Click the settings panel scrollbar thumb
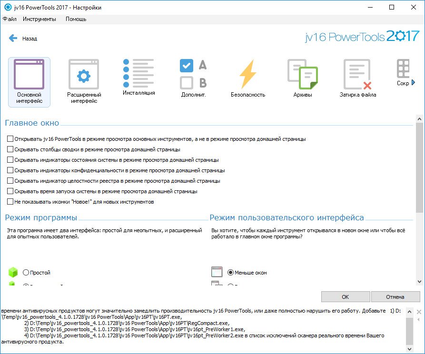 pyautogui.click(x=419, y=167)
